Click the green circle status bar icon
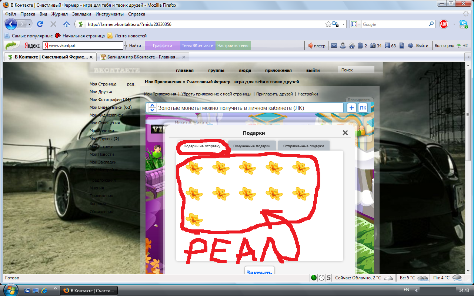474x296 pixels. click(314, 277)
